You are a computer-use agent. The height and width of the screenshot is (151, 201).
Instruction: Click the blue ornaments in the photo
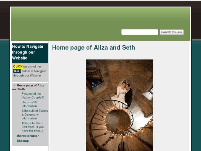click(96, 85)
